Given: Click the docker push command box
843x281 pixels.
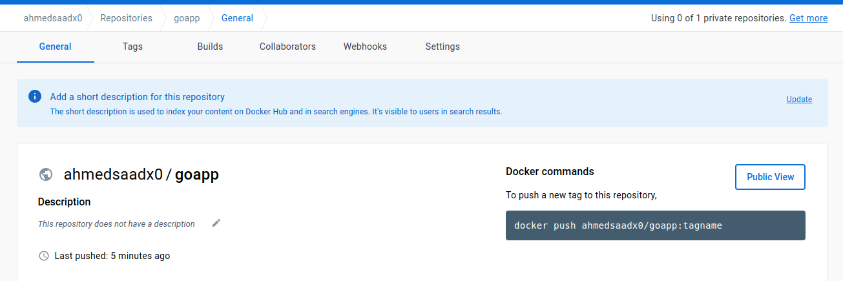Looking at the screenshot, I should [x=655, y=225].
